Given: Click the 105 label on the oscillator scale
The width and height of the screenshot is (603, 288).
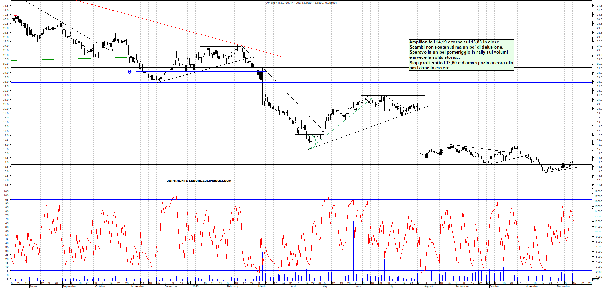Looking at the screenshot, I should click(6, 191).
